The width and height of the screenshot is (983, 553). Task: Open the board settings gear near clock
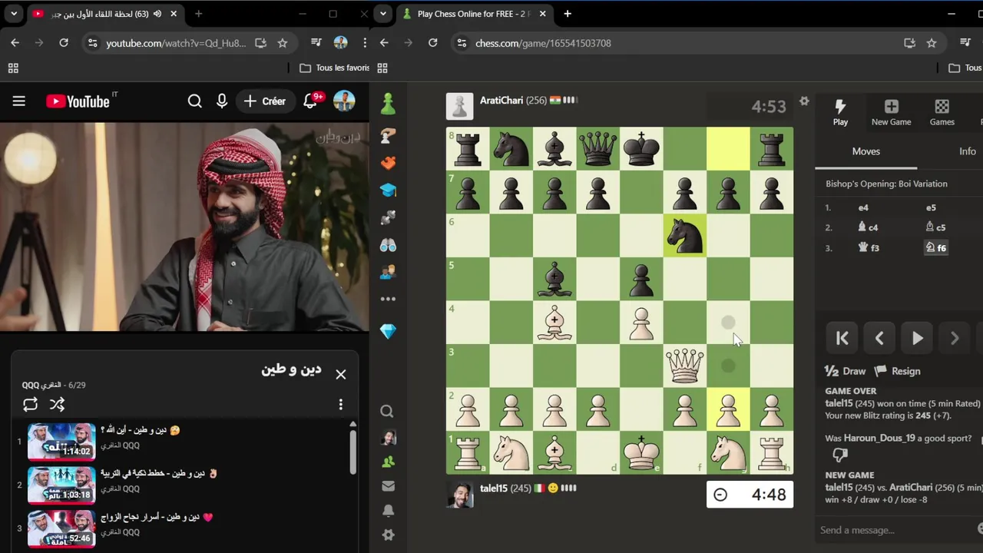804,101
